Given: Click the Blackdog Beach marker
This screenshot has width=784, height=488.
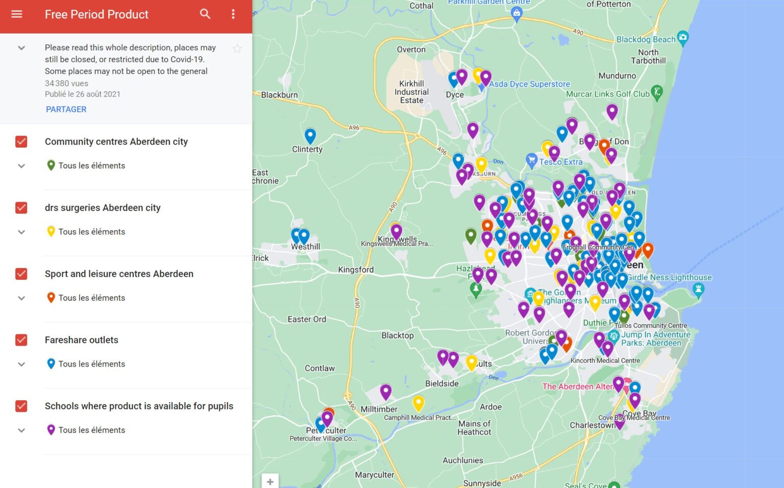Looking at the screenshot, I should click(683, 37).
